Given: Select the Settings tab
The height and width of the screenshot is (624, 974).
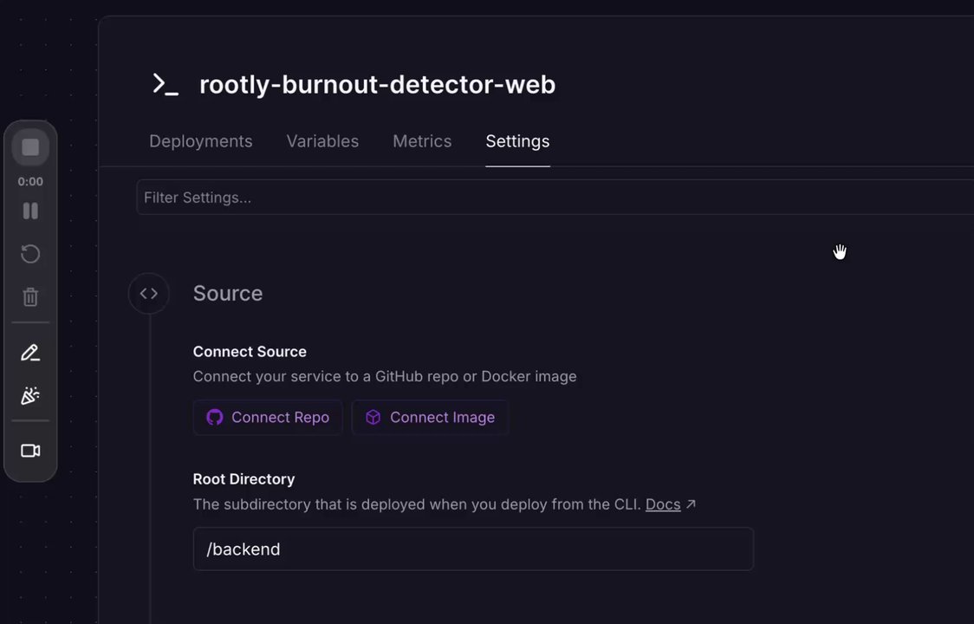Looking at the screenshot, I should pos(517,141).
